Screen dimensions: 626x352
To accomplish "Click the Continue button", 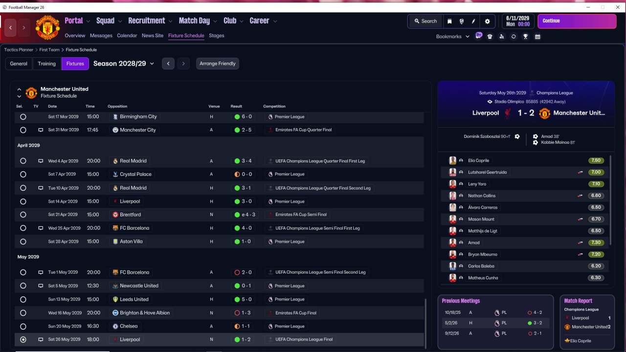I will [577, 21].
